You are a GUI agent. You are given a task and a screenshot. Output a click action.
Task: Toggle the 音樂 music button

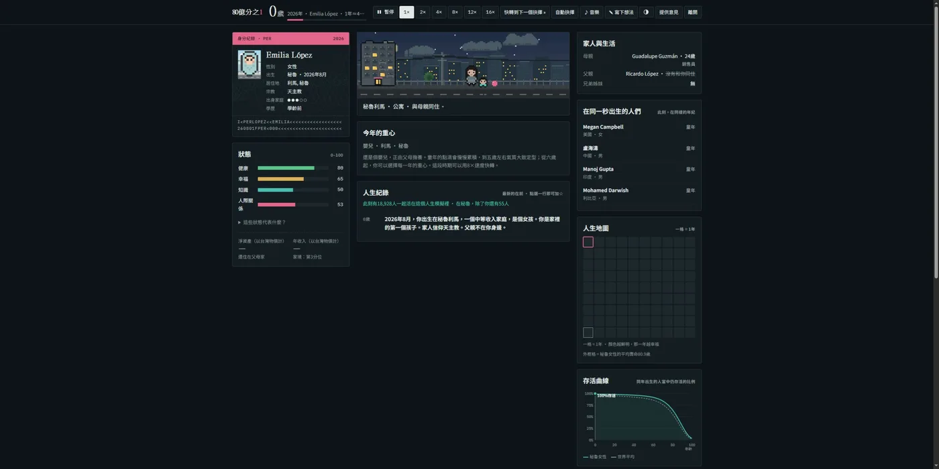[x=592, y=12]
